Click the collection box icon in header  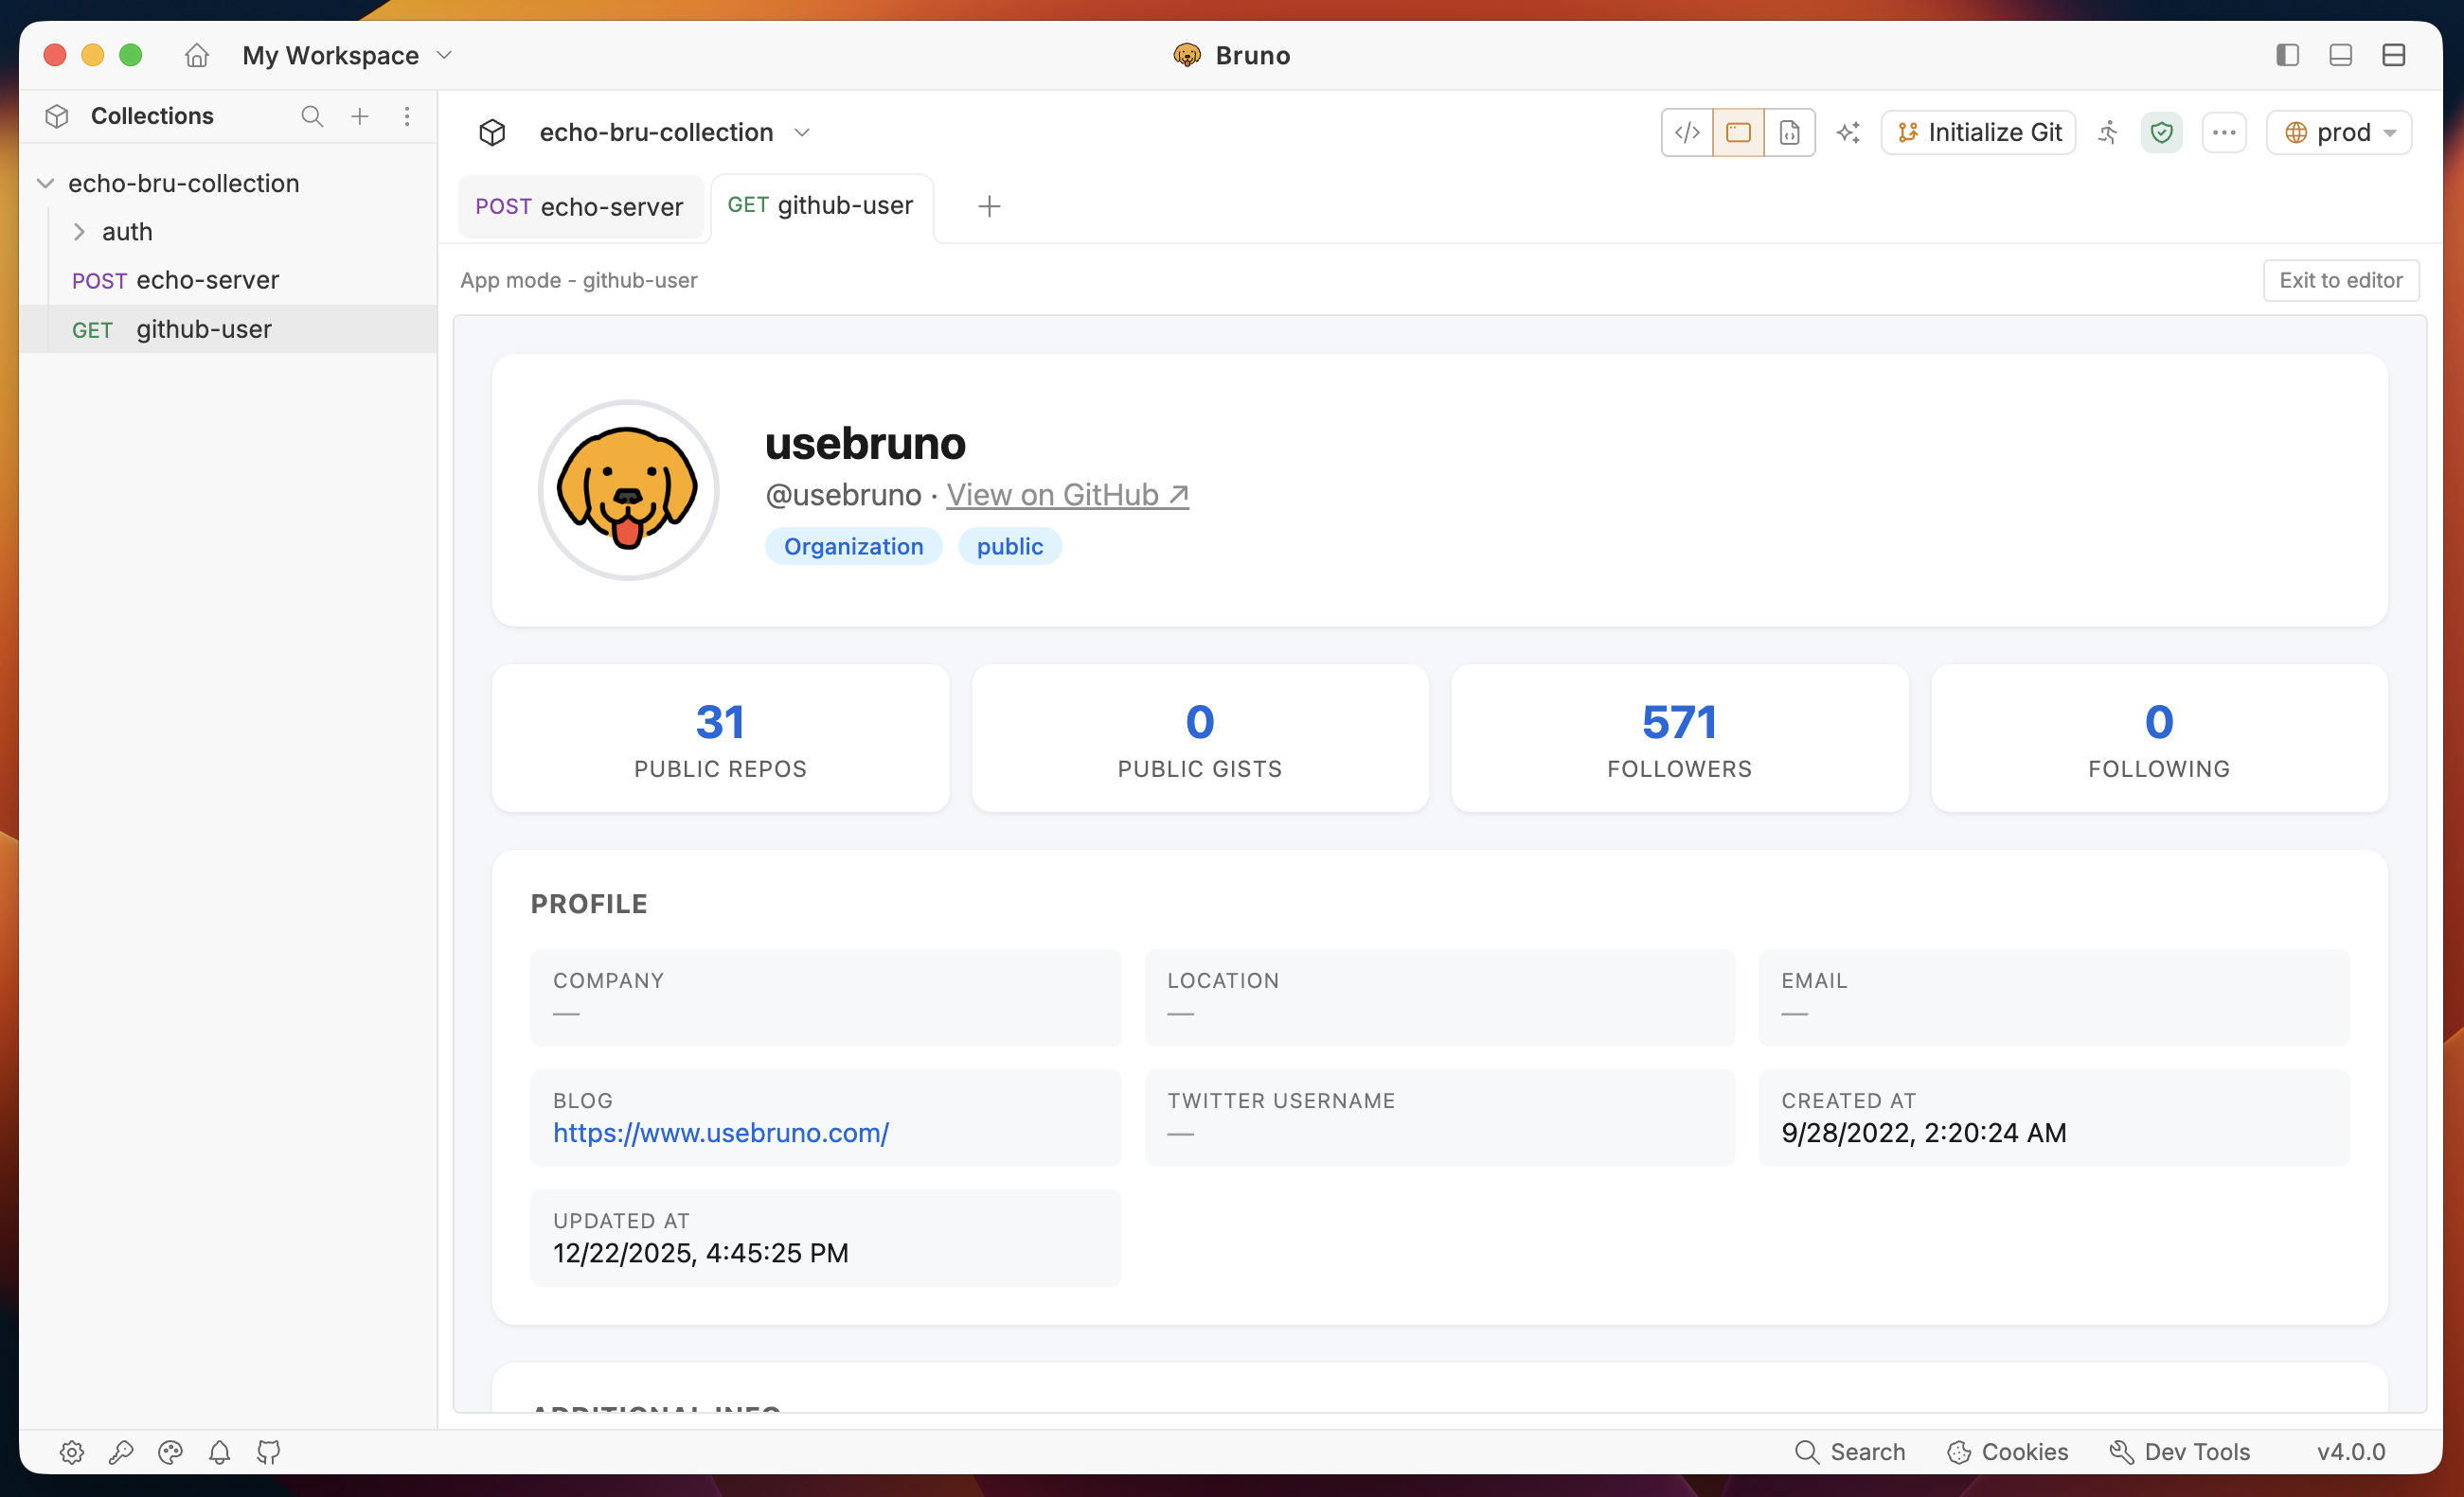click(492, 132)
